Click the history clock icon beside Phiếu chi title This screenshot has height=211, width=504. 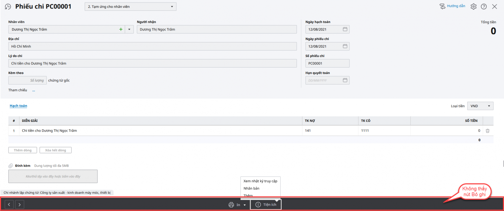[x=8, y=7]
